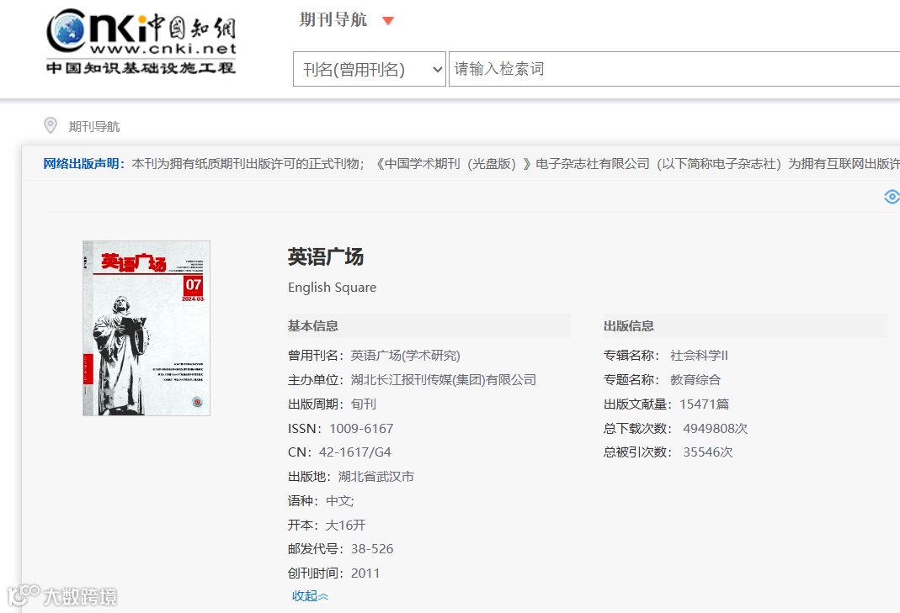
Task: Click the 社会科学II collection name
Action: (699, 356)
